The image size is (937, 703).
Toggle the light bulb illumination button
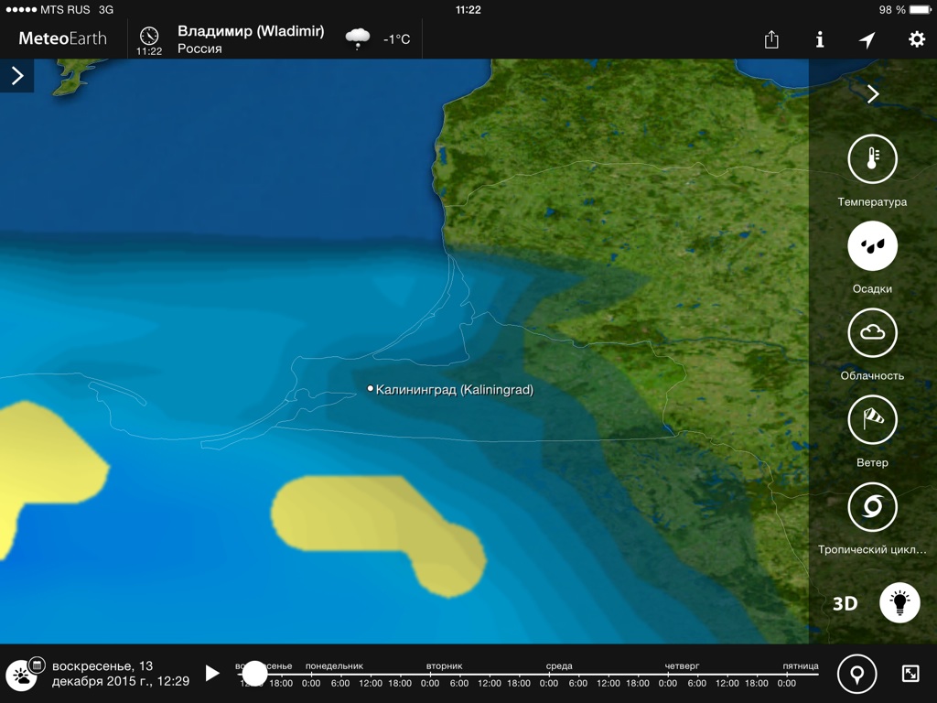coord(899,603)
